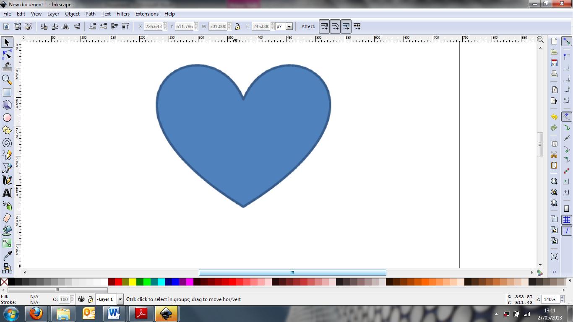The height and width of the screenshot is (322, 573).
Task: Expand commands bar overflow chevron
Action: coord(554,272)
